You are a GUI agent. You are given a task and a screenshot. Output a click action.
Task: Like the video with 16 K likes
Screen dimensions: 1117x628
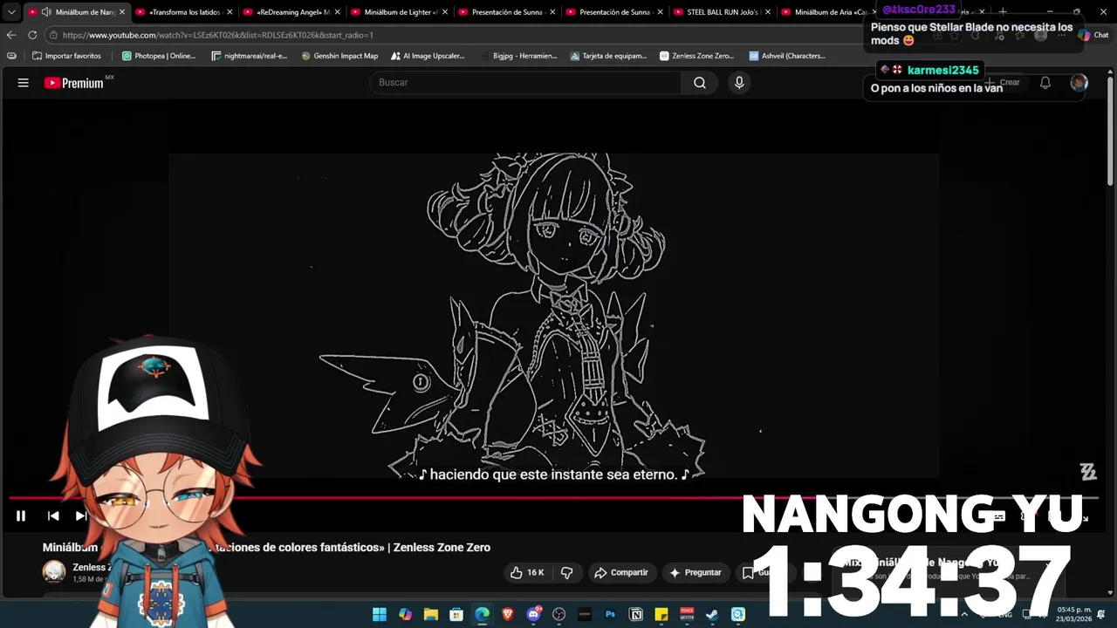tap(527, 572)
